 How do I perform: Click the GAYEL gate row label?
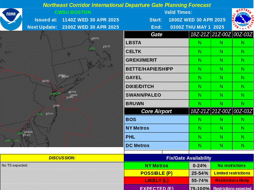156,78
